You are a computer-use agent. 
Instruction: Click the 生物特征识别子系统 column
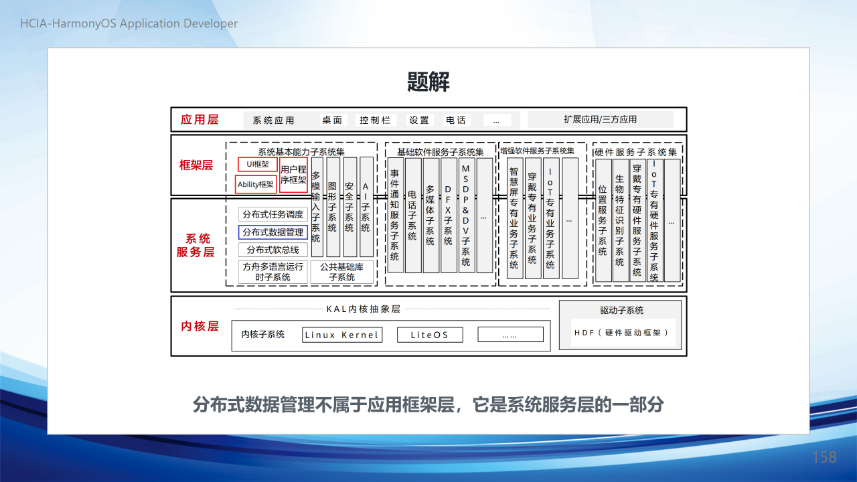coord(621,220)
